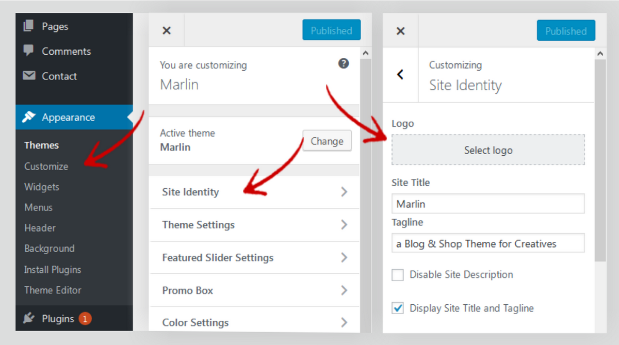The image size is (619, 345).
Task: Open Background under Appearance
Action: pyautogui.click(x=49, y=249)
